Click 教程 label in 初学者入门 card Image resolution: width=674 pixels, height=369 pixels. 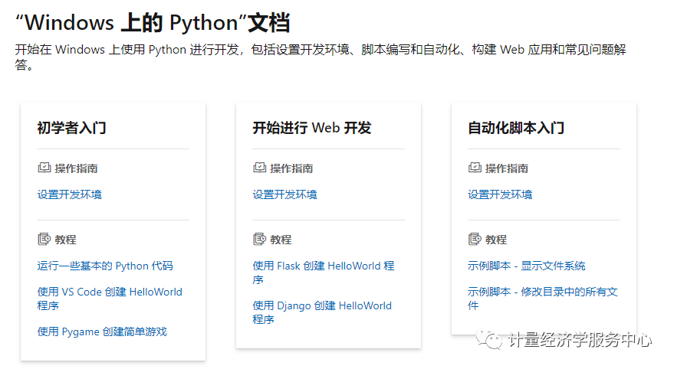[66, 240]
